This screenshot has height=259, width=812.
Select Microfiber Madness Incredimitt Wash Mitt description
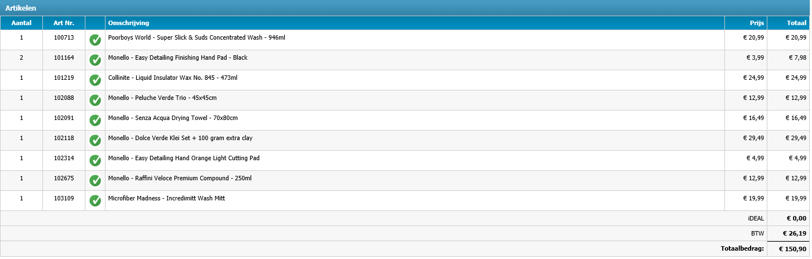click(x=166, y=198)
